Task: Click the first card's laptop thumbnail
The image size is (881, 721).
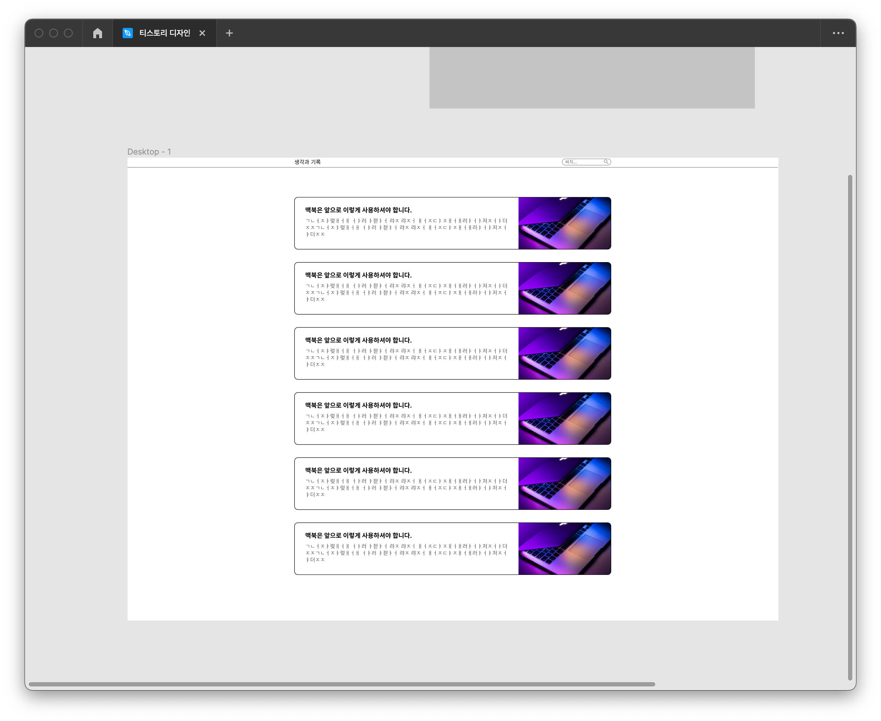Action: 564,224
